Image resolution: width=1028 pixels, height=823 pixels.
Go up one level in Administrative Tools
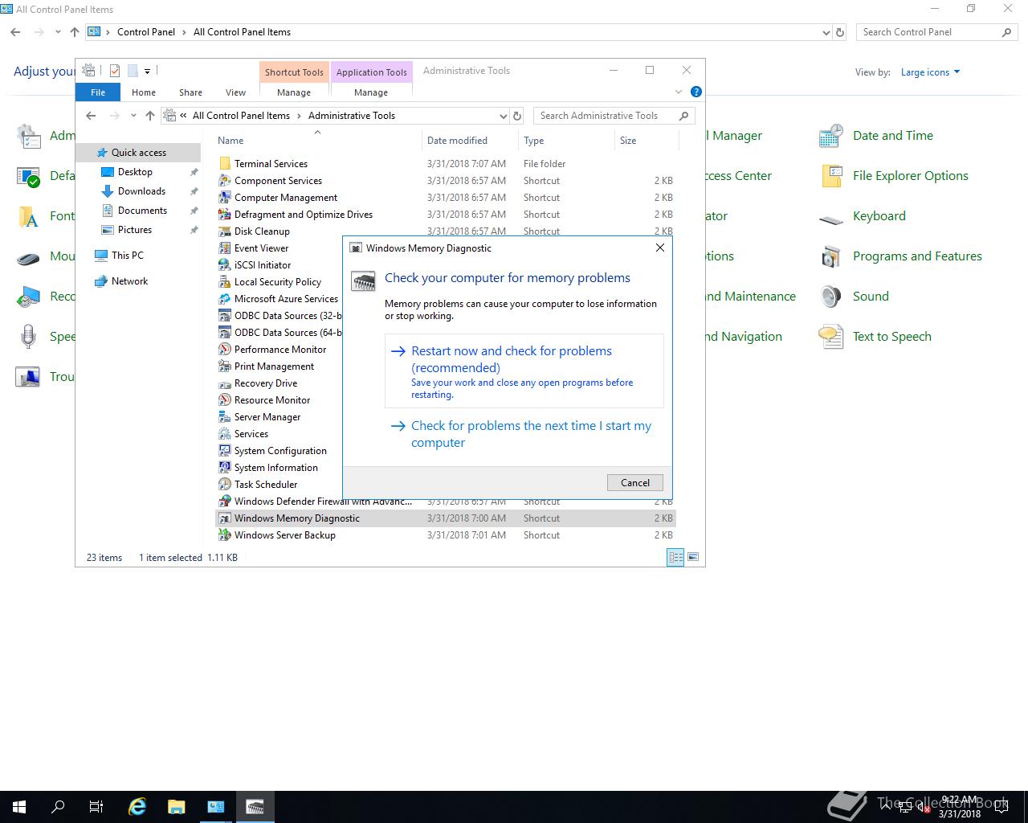pos(150,116)
